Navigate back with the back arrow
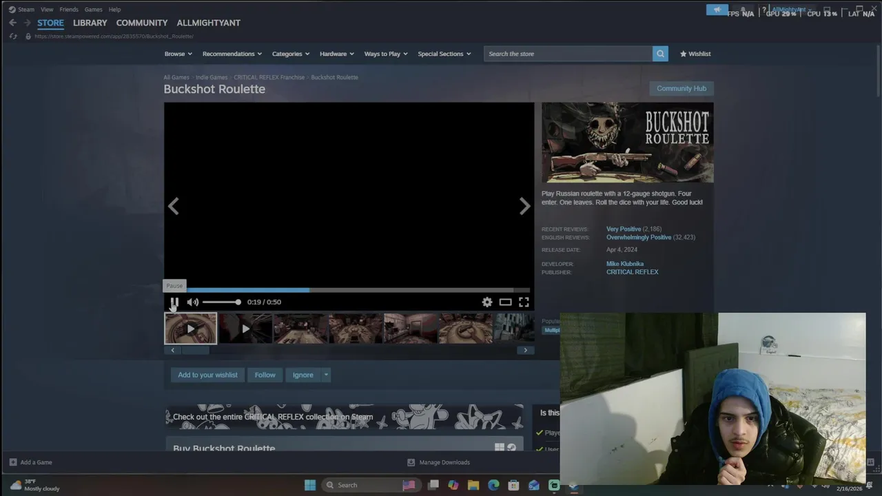This screenshot has height=496, width=882. tap(12, 23)
